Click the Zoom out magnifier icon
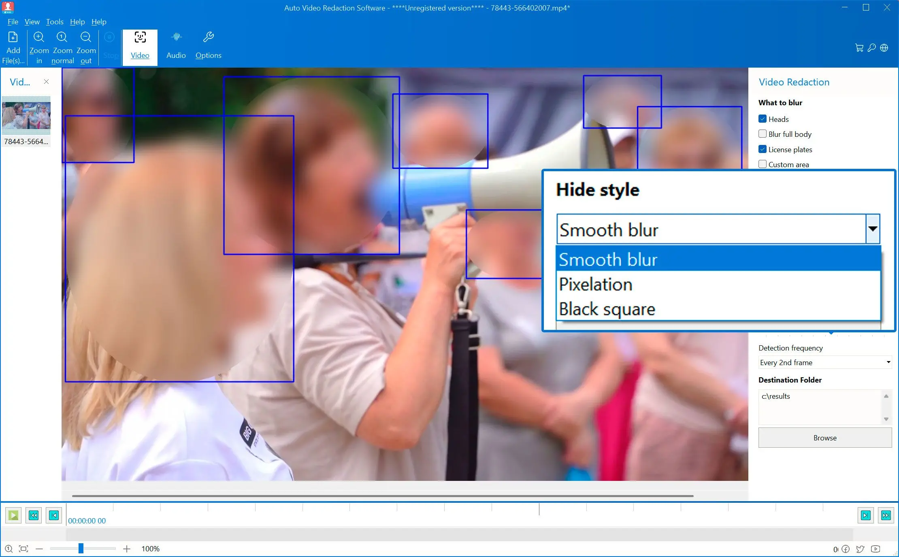The width and height of the screenshot is (899, 557). point(86,37)
